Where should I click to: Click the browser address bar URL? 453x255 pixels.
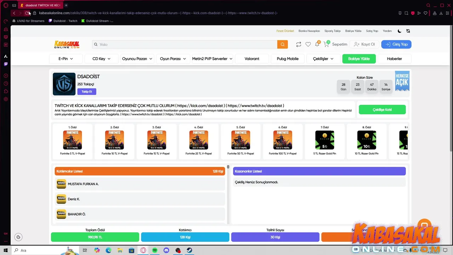pyautogui.click(x=158, y=13)
